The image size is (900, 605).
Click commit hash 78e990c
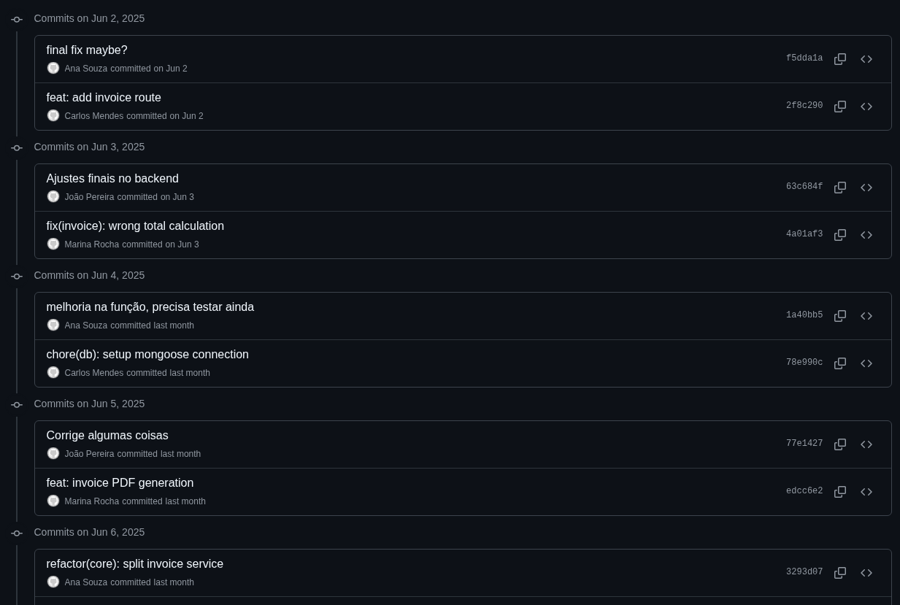coord(804,363)
